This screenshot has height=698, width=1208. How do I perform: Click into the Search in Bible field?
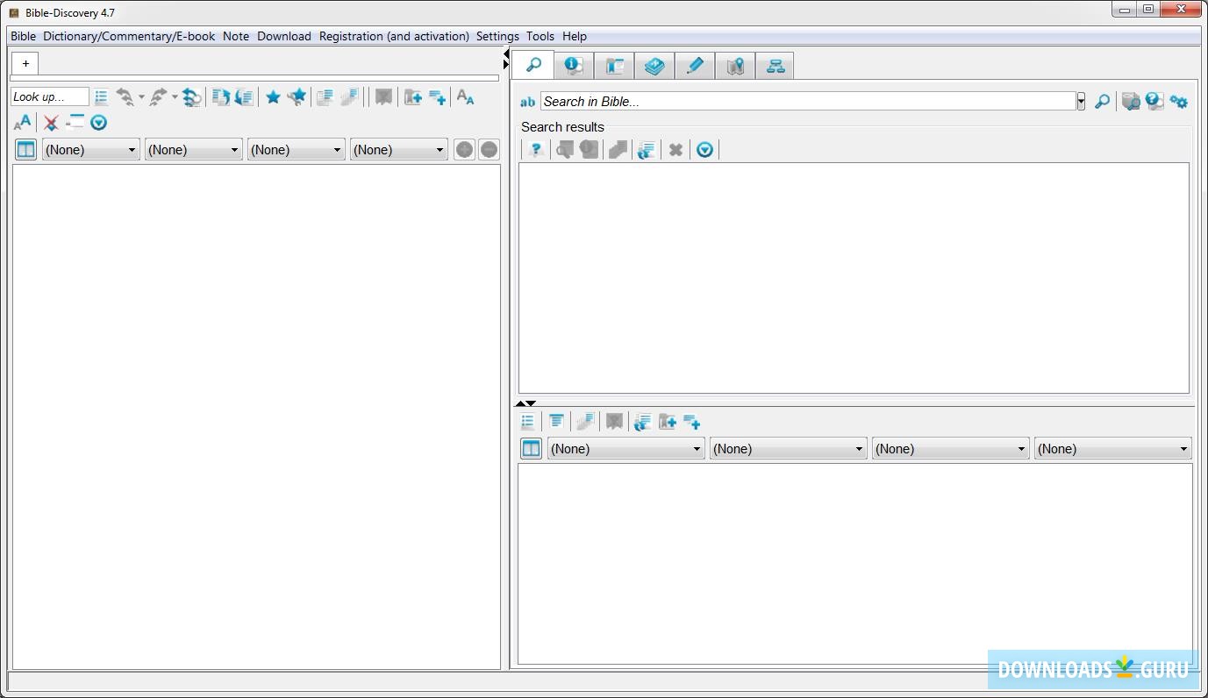pyautogui.click(x=807, y=102)
